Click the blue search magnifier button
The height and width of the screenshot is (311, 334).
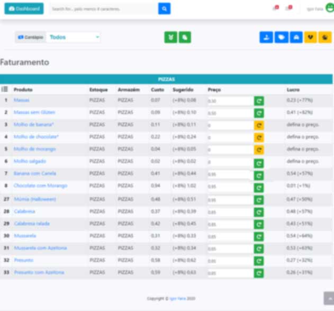164,9
